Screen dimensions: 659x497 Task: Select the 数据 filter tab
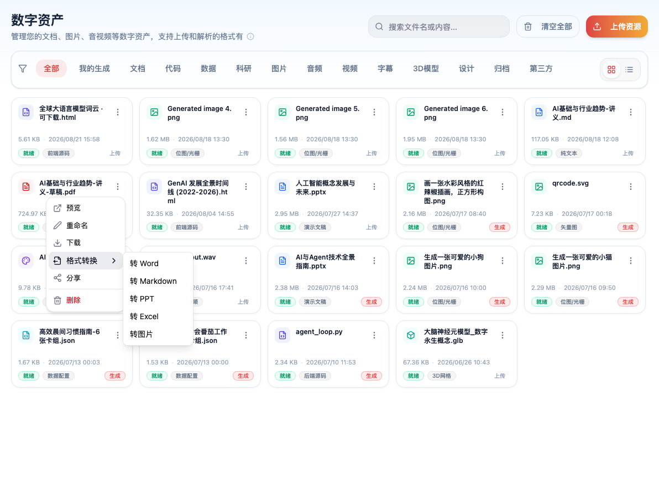[208, 68]
